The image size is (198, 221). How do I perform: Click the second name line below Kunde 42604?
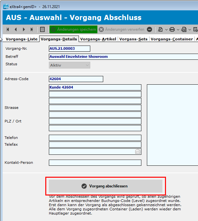95,94
